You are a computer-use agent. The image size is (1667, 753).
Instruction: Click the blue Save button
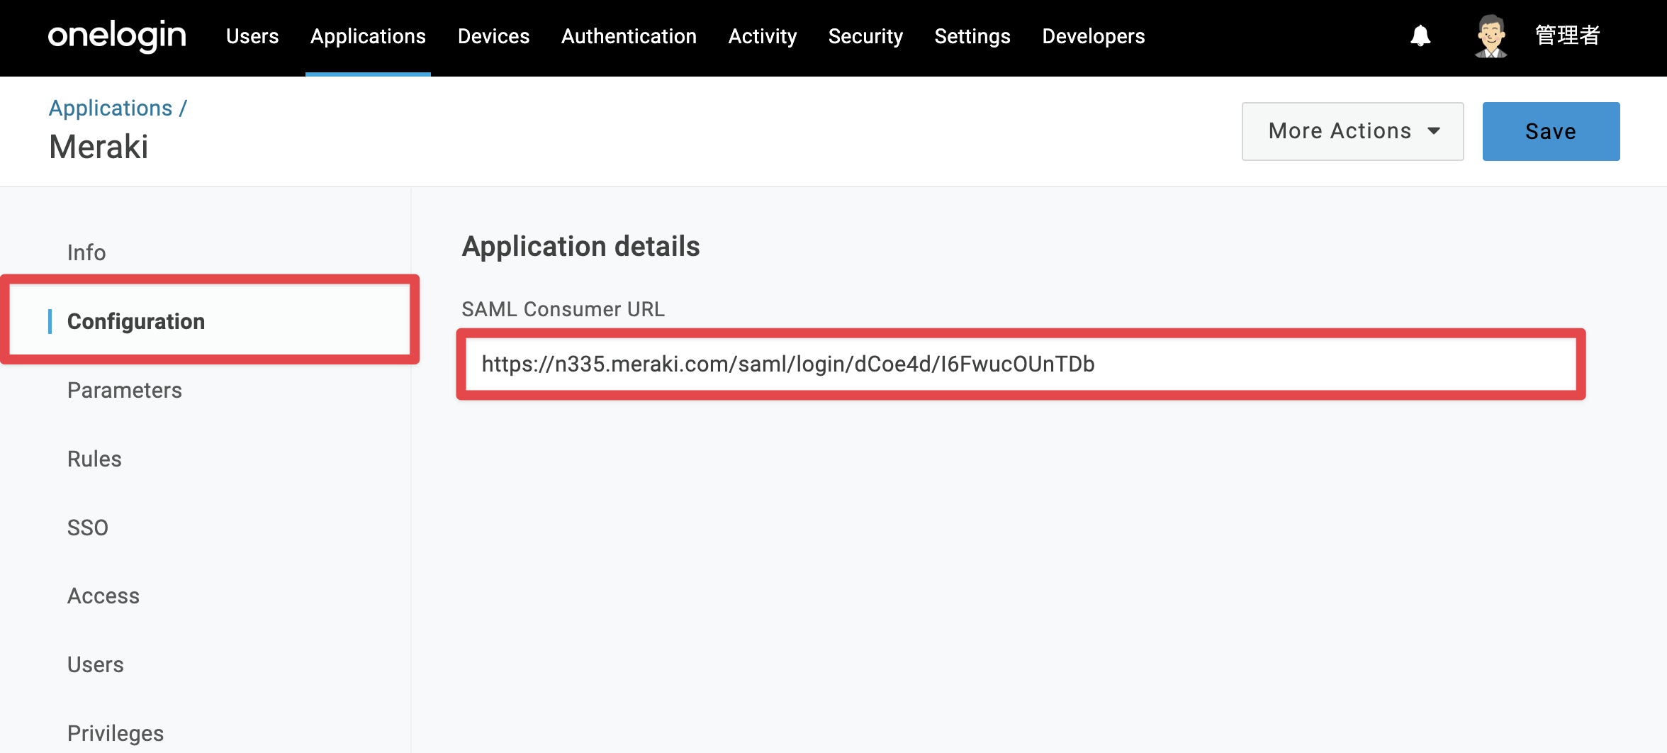[x=1551, y=131]
